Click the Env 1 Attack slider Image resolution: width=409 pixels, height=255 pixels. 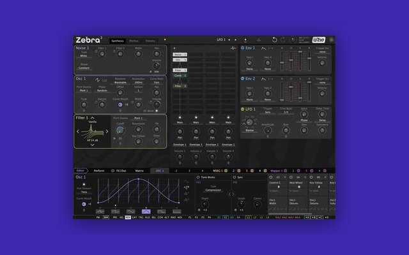[282, 61]
